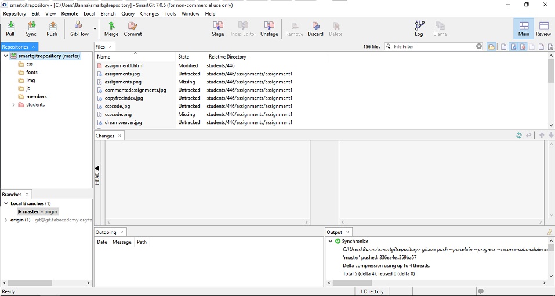Open the File Filter options dropdown icon

pyautogui.click(x=389, y=46)
